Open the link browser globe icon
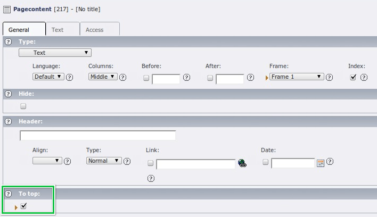 point(242,163)
